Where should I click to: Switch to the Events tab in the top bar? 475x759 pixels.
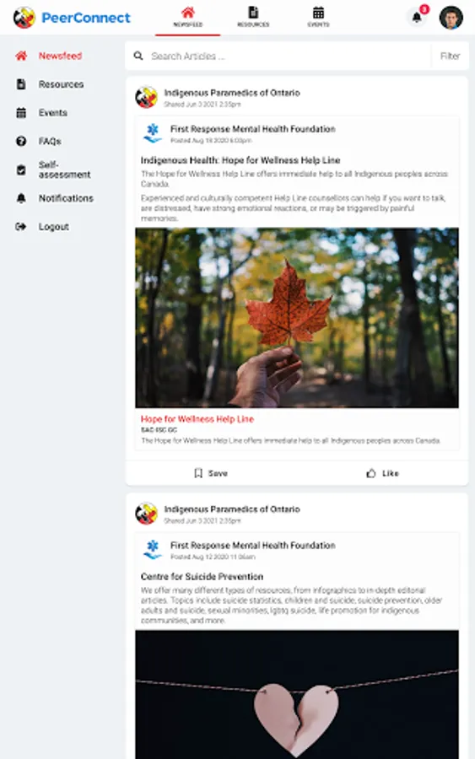point(318,17)
